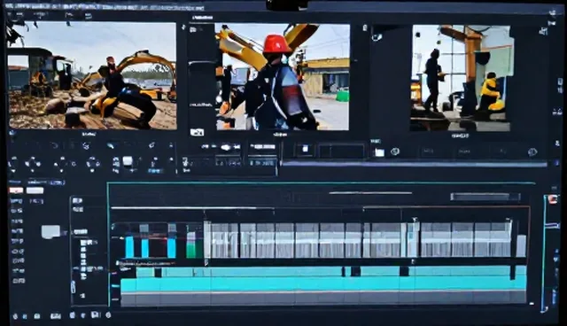
Task: Click the empty dark input box under center preview
Action: 342,150
